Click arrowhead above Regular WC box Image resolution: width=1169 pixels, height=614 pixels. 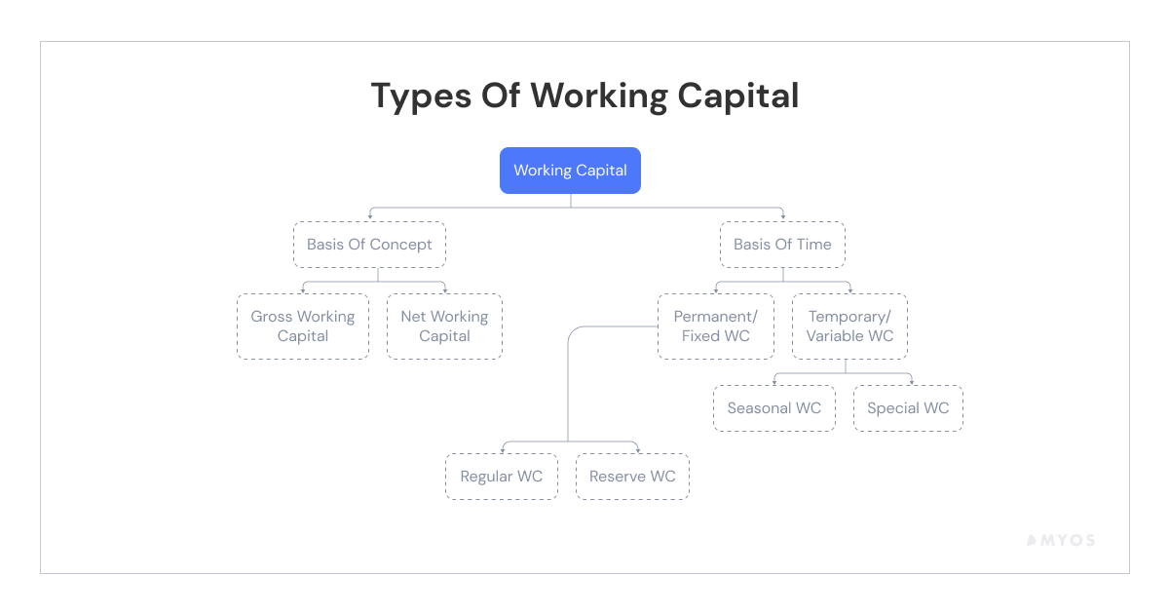click(x=502, y=449)
